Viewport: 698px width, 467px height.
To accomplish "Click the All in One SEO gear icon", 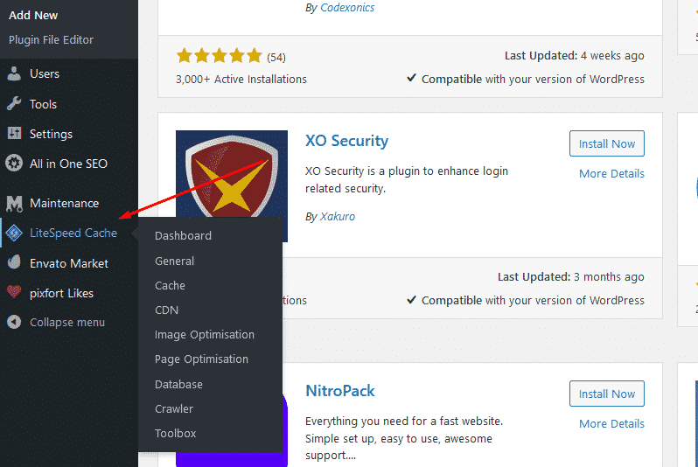I will [x=14, y=164].
